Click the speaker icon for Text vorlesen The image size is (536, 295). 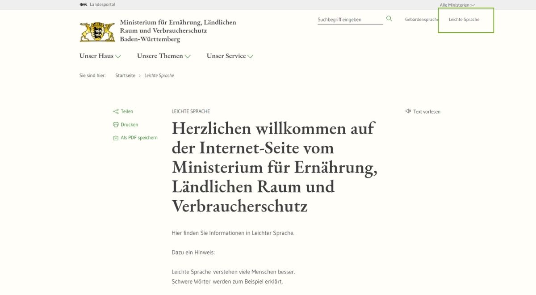point(408,111)
